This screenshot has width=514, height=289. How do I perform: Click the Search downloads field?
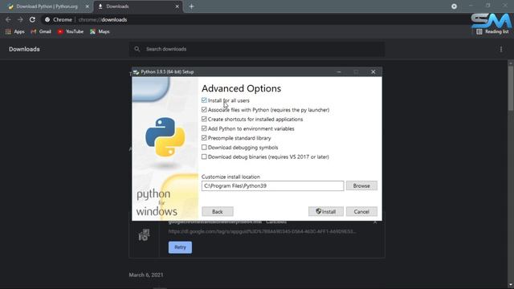[257, 49]
